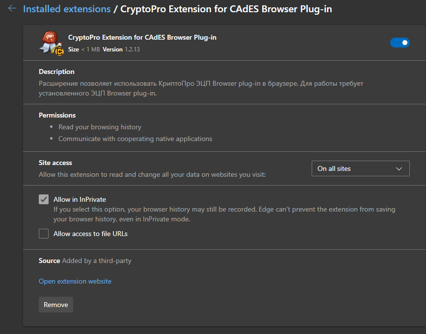Image resolution: width=426 pixels, height=334 pixels.
Task: Open extension website link
Action: [x=75, y=281]
